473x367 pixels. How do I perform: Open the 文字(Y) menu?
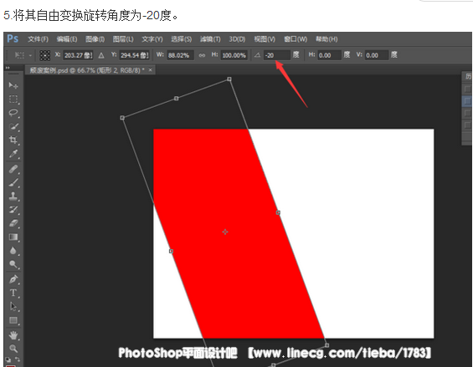point(152,39)
